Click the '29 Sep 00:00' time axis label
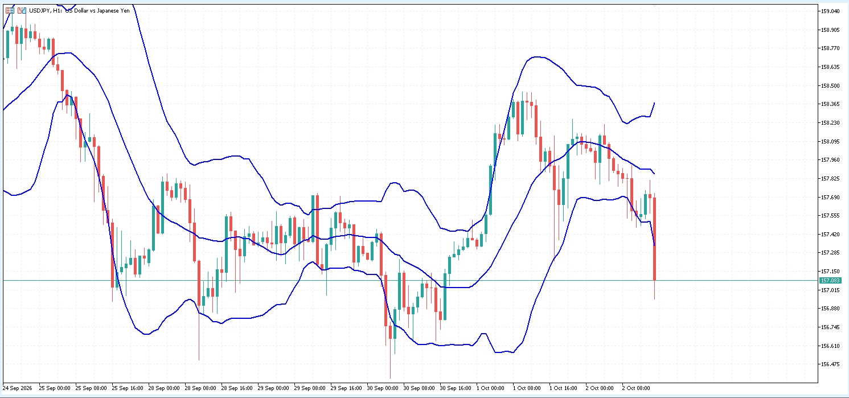Image resolution: width=849 pixels, height=398 pixels. point(273,388)
